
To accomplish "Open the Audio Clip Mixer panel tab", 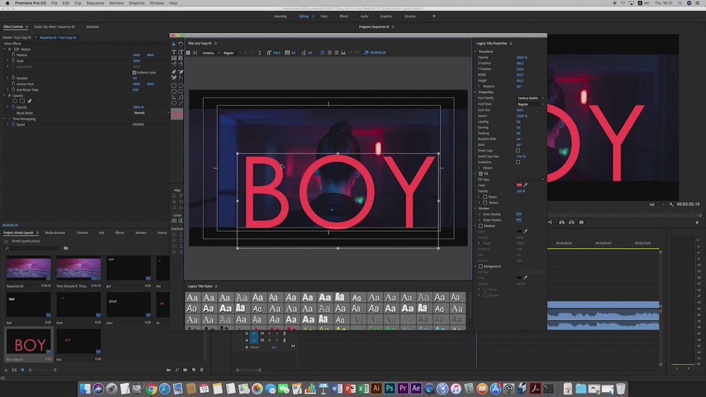I will click(x=54, y=26).
